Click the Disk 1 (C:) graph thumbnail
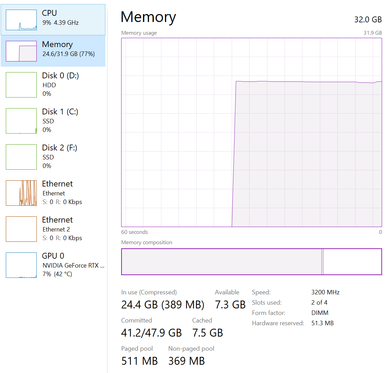The height and width of the screenshot is (373, 392). [x=21, y=121]
